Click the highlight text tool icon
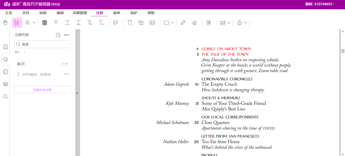Image resolution: width=345 pixels, height=156 pixels. (x=44, y=23)
